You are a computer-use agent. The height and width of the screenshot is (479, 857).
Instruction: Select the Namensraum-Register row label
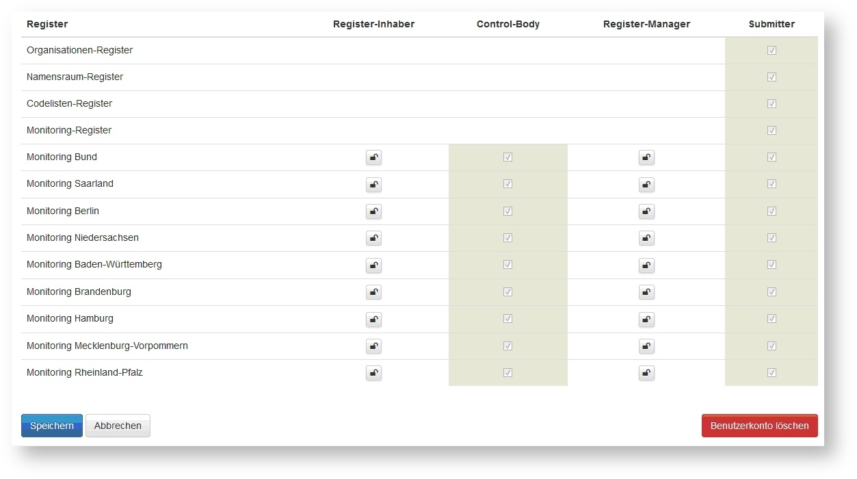point(74,77)
